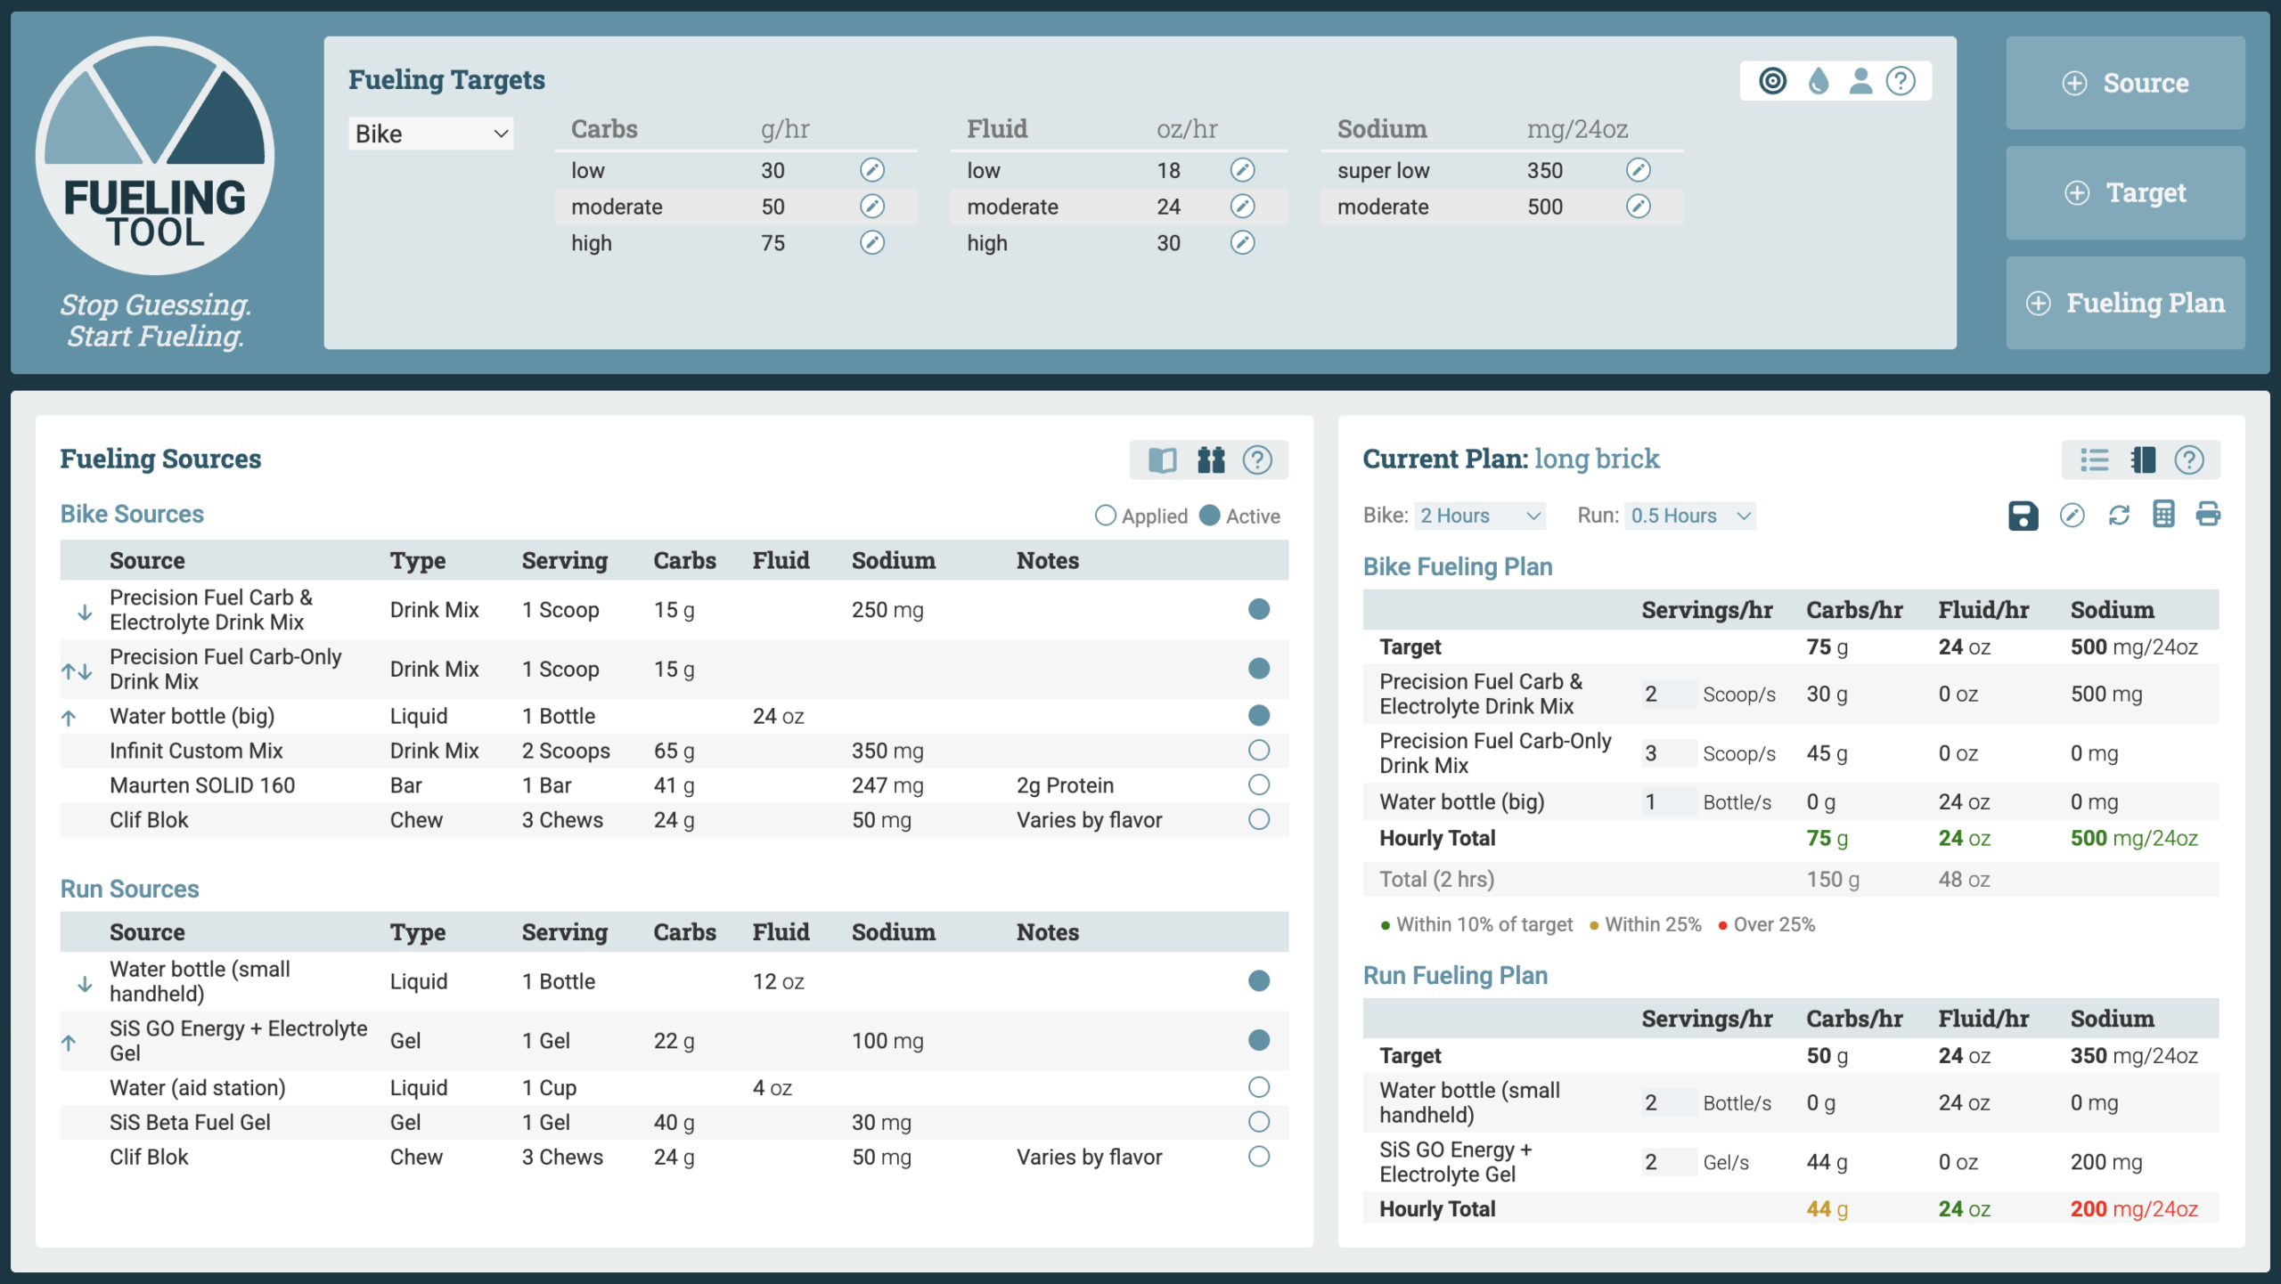This screenshot has height=1284, width=2281.
Task: Refresh the current fueling plan
Action: click(x=2119, y=516)
